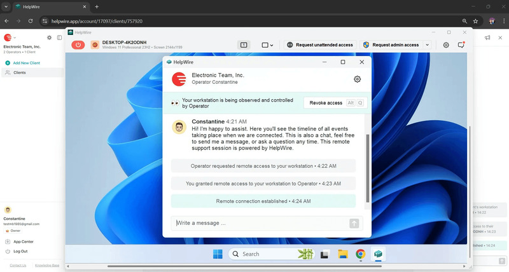Click the send message arrow button

tap(354, 223)
